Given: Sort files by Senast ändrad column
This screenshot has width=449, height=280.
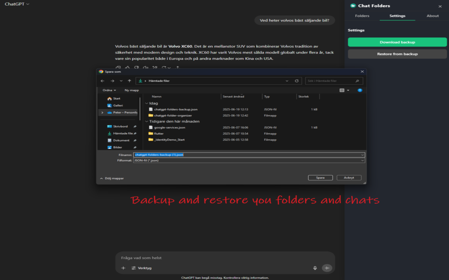Looking at the screenshot, I should click(x=233, y=97).
